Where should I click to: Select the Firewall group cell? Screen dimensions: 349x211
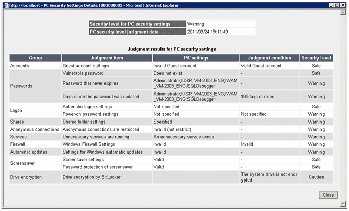tap(35, 144)
